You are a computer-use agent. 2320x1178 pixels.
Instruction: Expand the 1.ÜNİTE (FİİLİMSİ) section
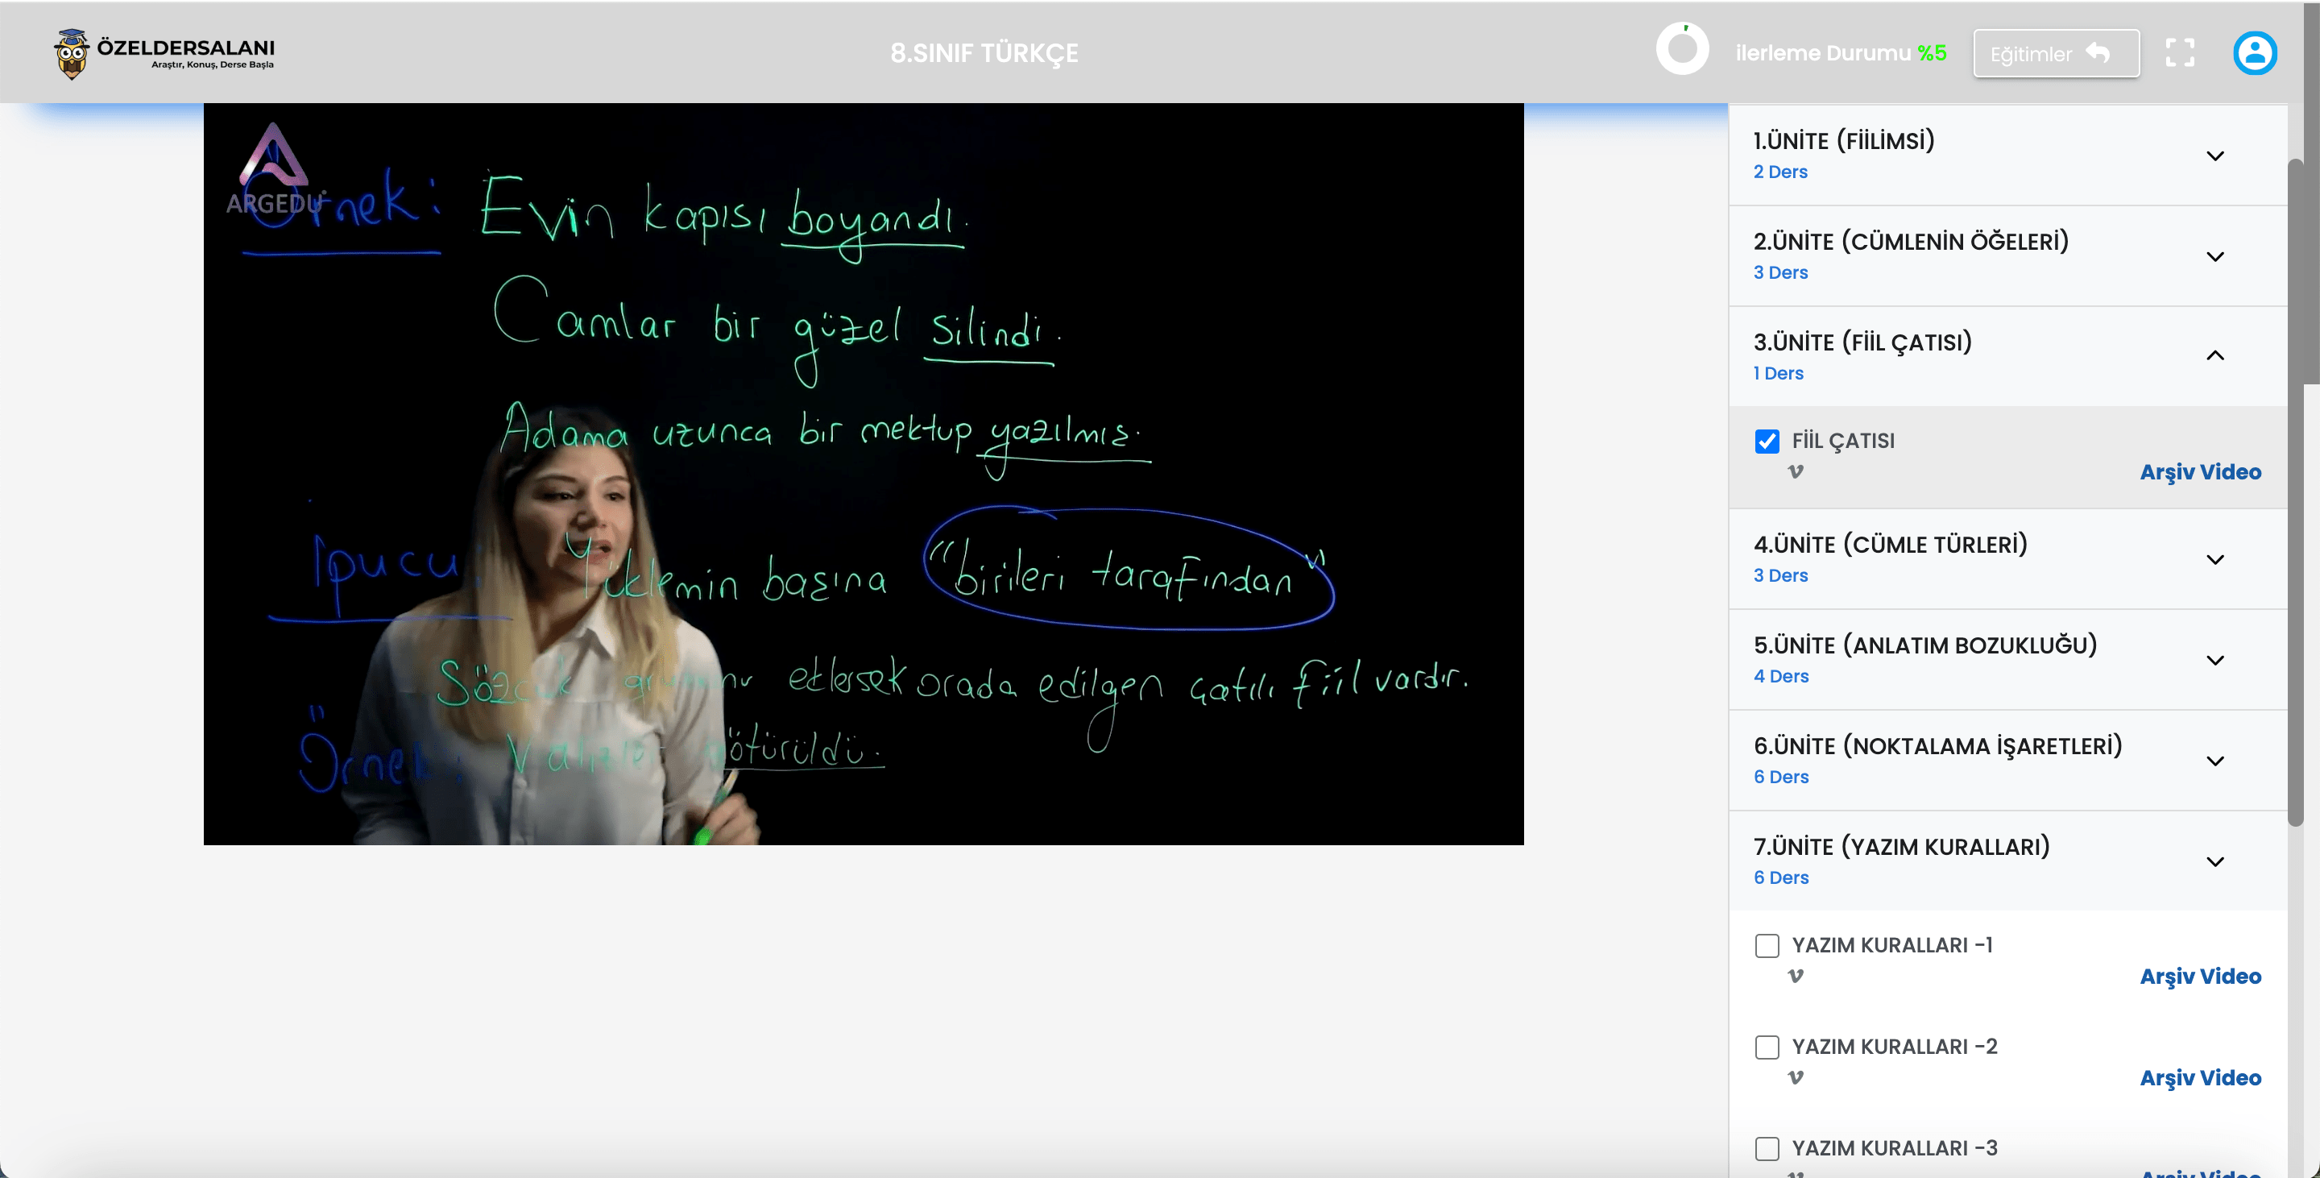pos(2214,156)
